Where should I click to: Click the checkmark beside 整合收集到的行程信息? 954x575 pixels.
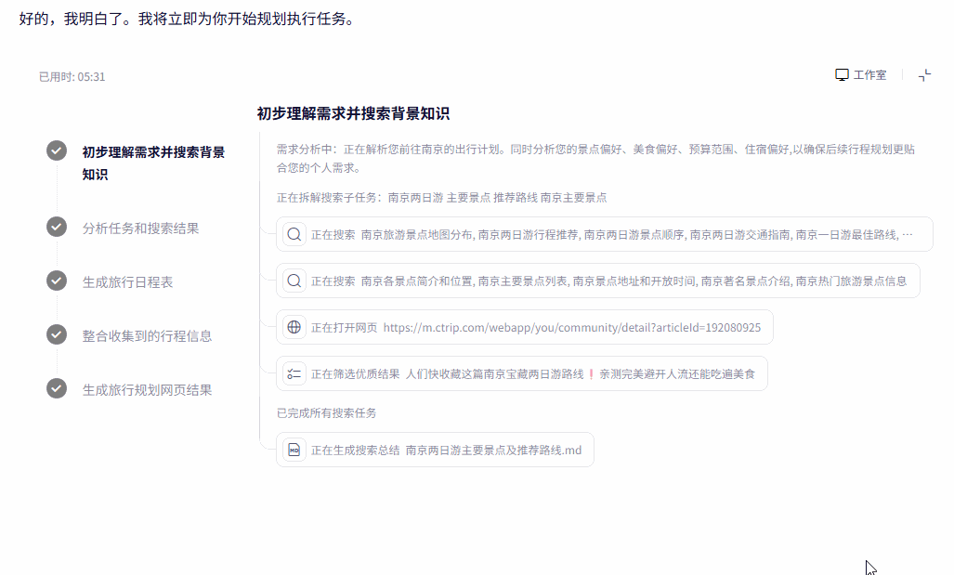tap(57, 335)
